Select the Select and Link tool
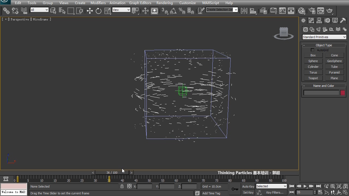Image resolution: width=349 pixels, height=196 pixels. pos(6,11)
